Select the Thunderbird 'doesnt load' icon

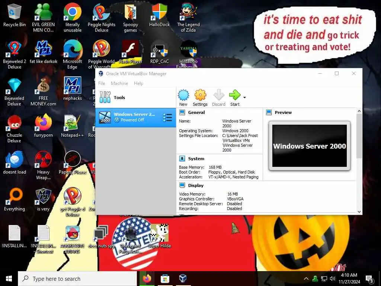(15, 163)
